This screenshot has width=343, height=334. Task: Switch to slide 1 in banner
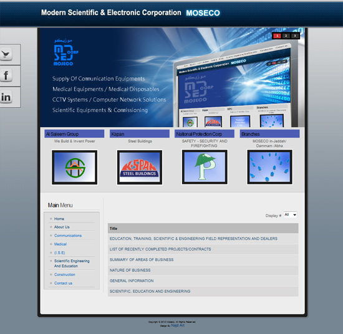click(277, 36)
